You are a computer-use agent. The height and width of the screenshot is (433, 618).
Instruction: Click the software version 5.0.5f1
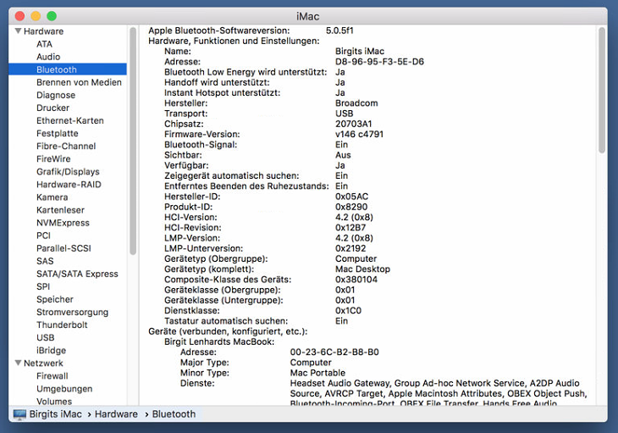tap(339, 31)
